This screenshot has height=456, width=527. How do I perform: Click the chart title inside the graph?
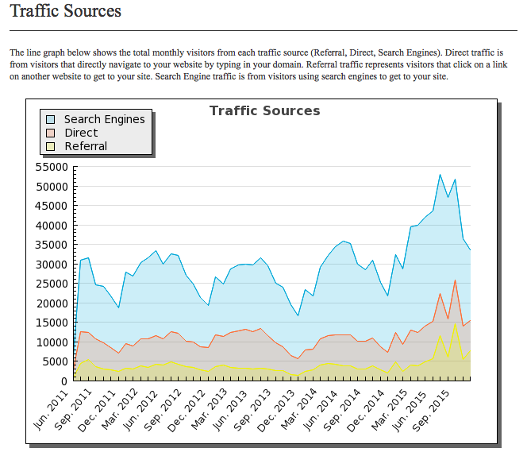coord(264,110)
